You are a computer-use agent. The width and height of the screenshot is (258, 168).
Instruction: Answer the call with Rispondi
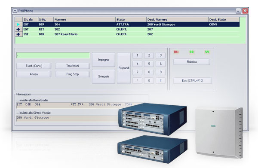click(x=124, y=68)
